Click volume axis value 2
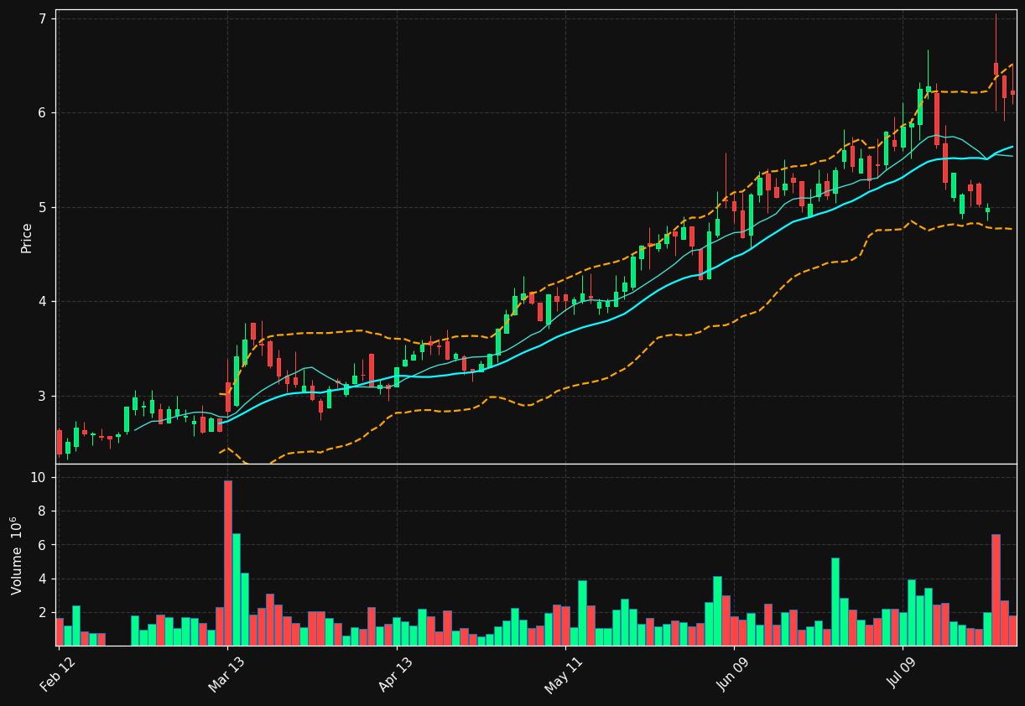Image resolution: width=1025 pixels, height=706 pixels. click(44, 613)
